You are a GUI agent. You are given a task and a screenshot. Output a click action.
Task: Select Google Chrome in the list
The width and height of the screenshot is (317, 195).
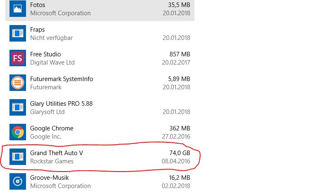pyautogui.click(x=52, y=128)
